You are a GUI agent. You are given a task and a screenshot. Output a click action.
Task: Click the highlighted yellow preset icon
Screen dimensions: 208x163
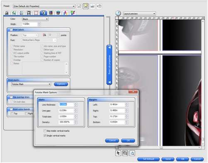click(x=86, y=6)
